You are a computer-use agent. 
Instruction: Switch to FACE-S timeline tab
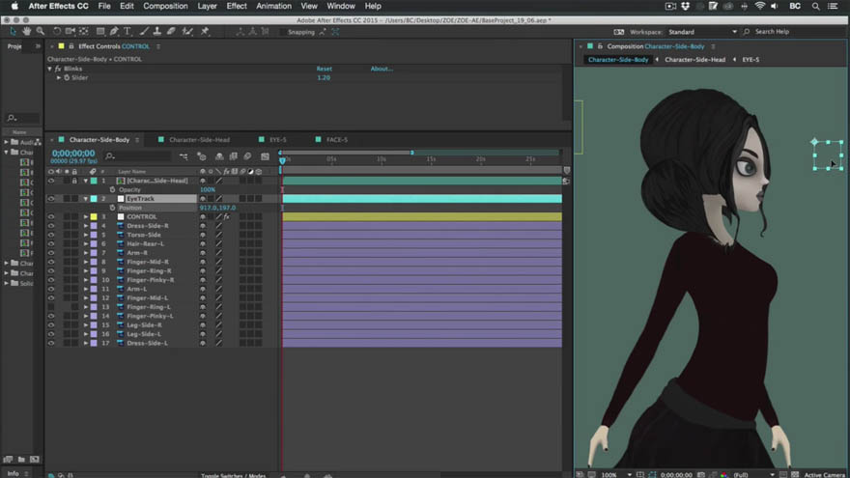coord(337,140)
